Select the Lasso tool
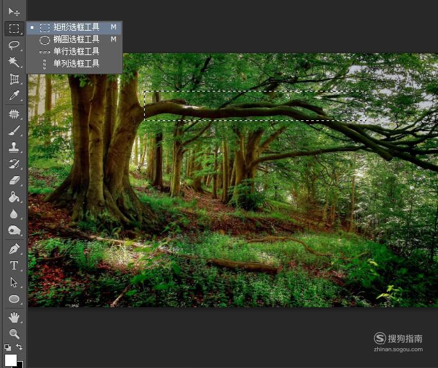This screenshot has height=368, width=438. [x=13, y=45]
